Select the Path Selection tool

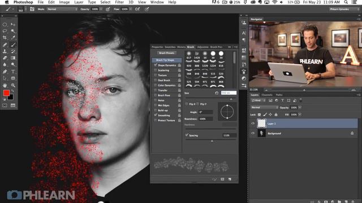click(x=5, y=78)
